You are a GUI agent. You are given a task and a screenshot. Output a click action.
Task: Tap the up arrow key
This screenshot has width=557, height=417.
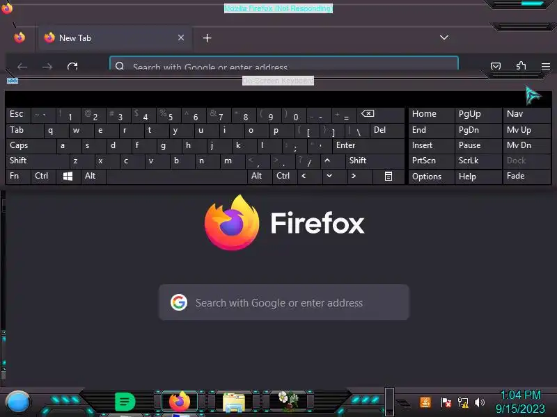coord(333,161)
